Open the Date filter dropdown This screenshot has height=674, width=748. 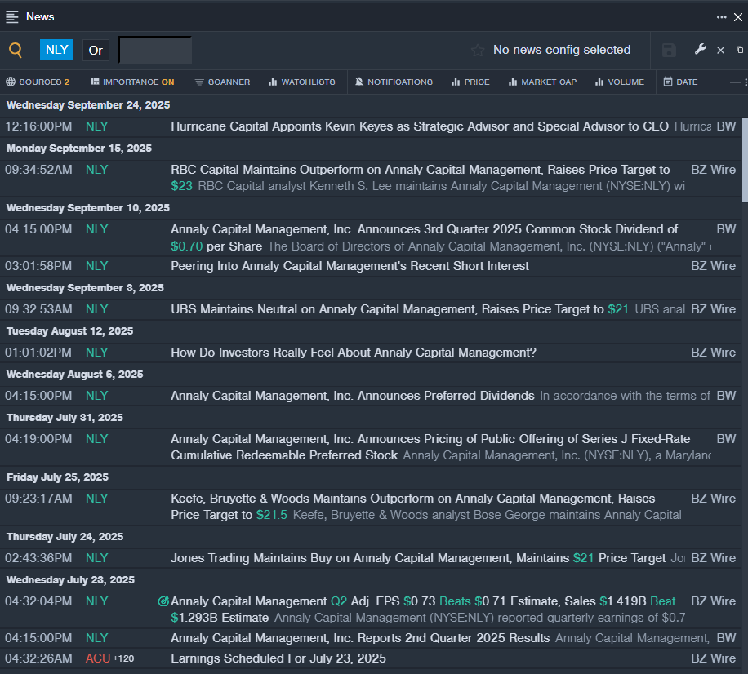(x=680, y=82)
